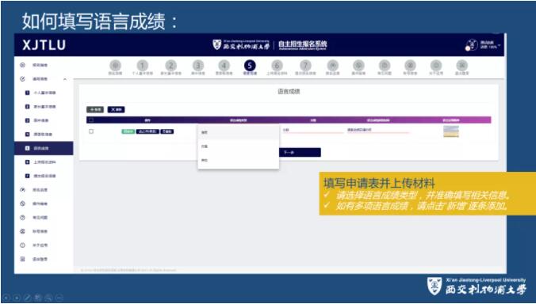Select the active step 5 circle
The width and height of the screenshot is (536, 304).
click(250, 65)
